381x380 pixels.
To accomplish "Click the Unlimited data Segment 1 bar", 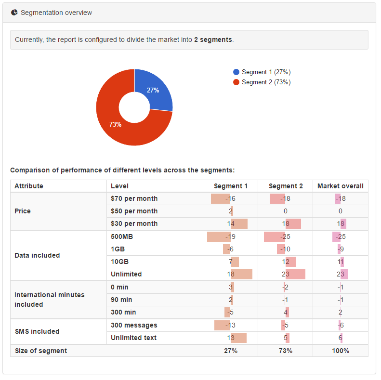I will pos(241,275).
